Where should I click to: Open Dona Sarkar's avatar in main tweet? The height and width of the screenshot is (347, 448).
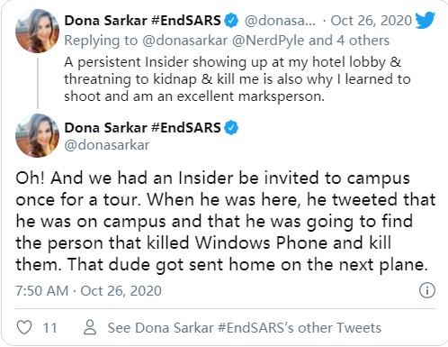[37, 135]
